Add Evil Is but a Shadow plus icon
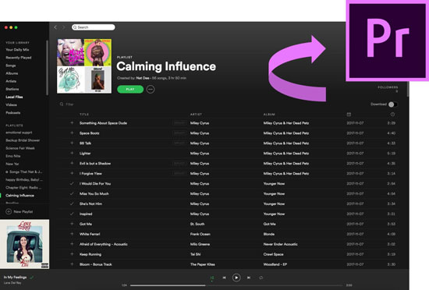Image resolution: width=429 pixels, height=290 pixels. click(72, 164)
